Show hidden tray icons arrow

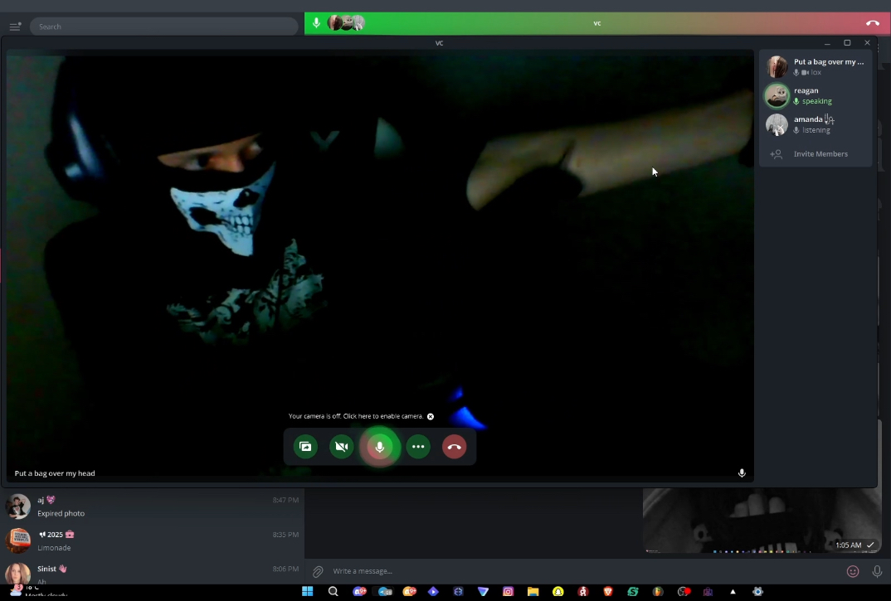click(733, 591)
